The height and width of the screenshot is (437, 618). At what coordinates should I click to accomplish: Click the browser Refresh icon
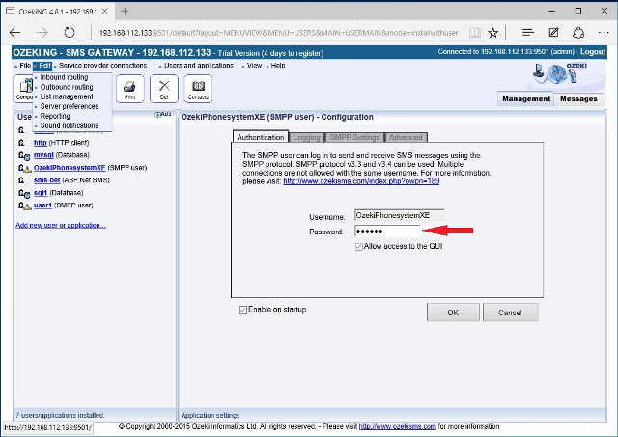[70, 33]
